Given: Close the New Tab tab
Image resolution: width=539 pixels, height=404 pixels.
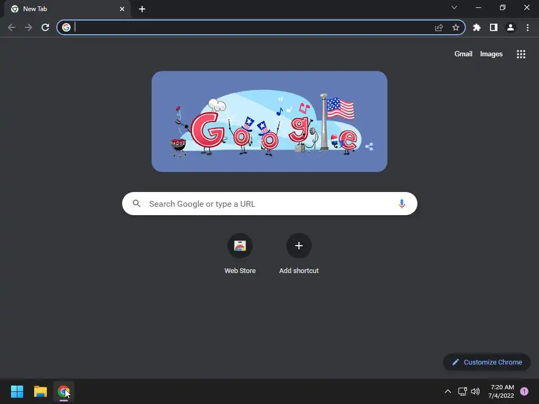Looking at the screenshot, I should pos(122,9).
